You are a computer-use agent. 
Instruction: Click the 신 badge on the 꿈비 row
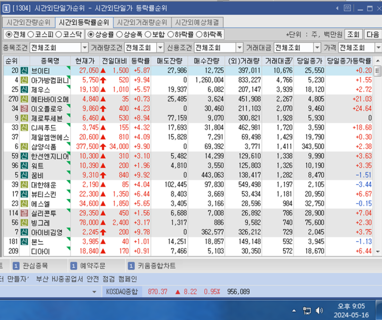(x=24, y=176)
